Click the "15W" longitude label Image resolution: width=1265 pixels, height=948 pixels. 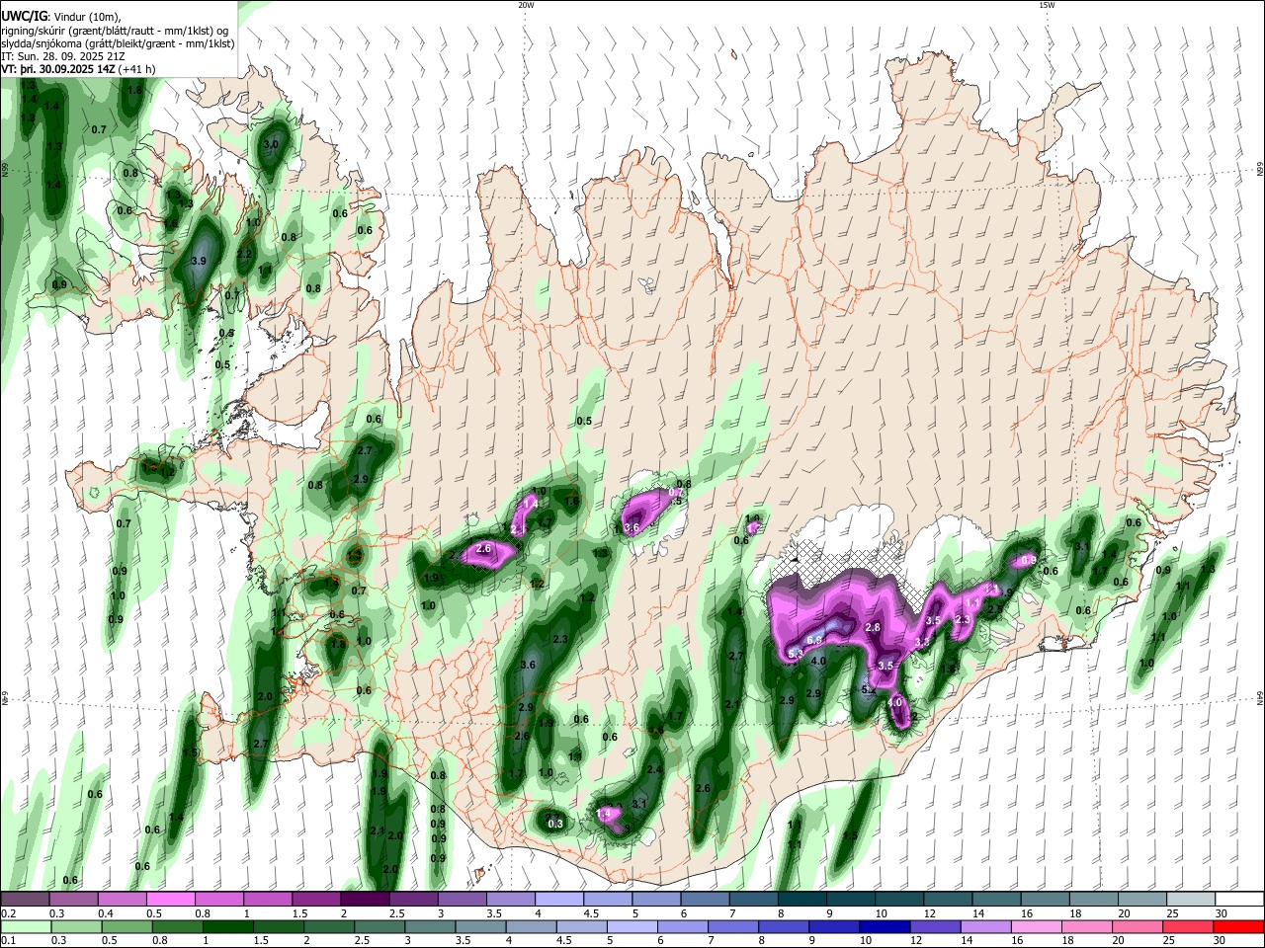click(x=1047, y=5)
